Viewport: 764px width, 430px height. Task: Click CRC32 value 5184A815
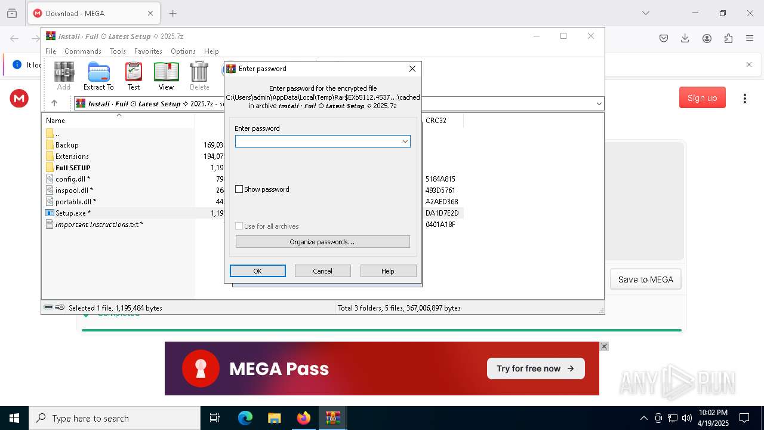pos(440,179)
